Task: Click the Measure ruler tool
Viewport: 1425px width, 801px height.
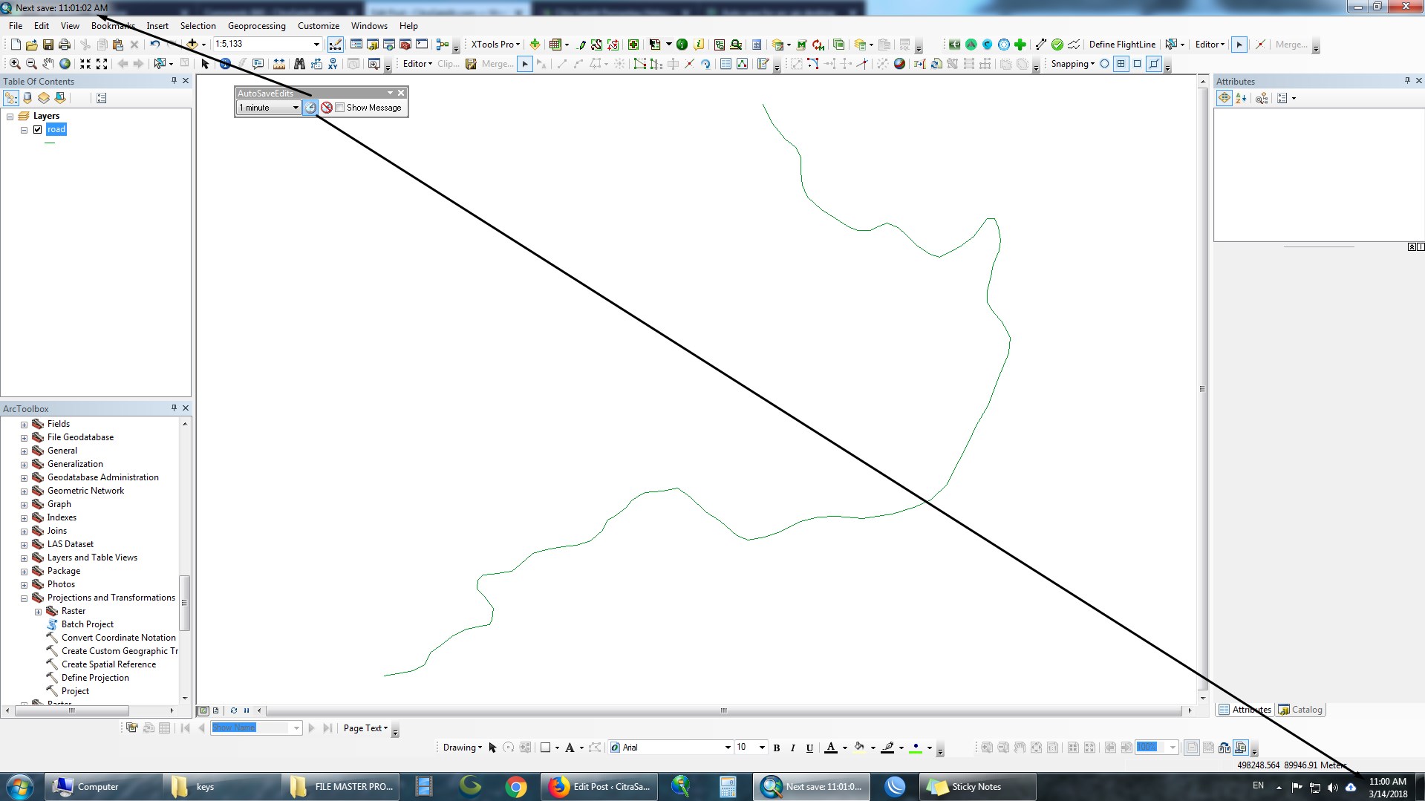Action: (x=278, y=64)
